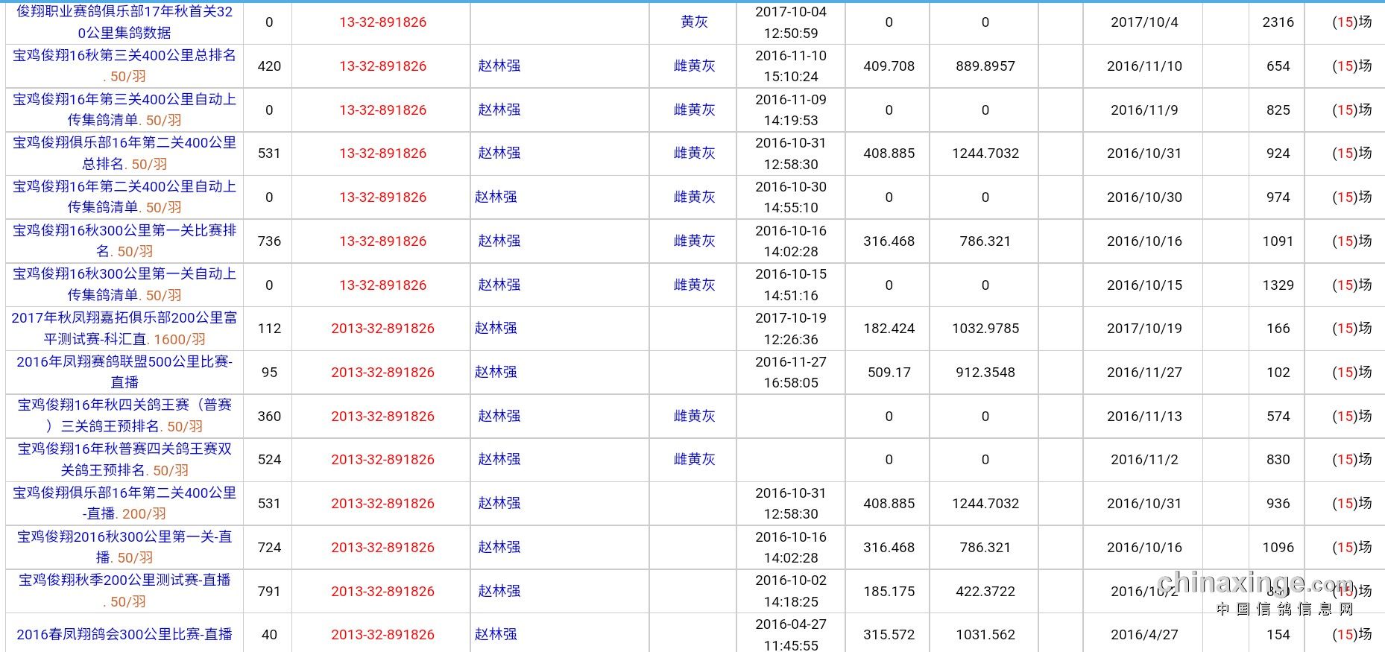Click owner 赵林强 in the 2017/10/19 row
Screen dimensions: 1385x652
coord(496,329)
